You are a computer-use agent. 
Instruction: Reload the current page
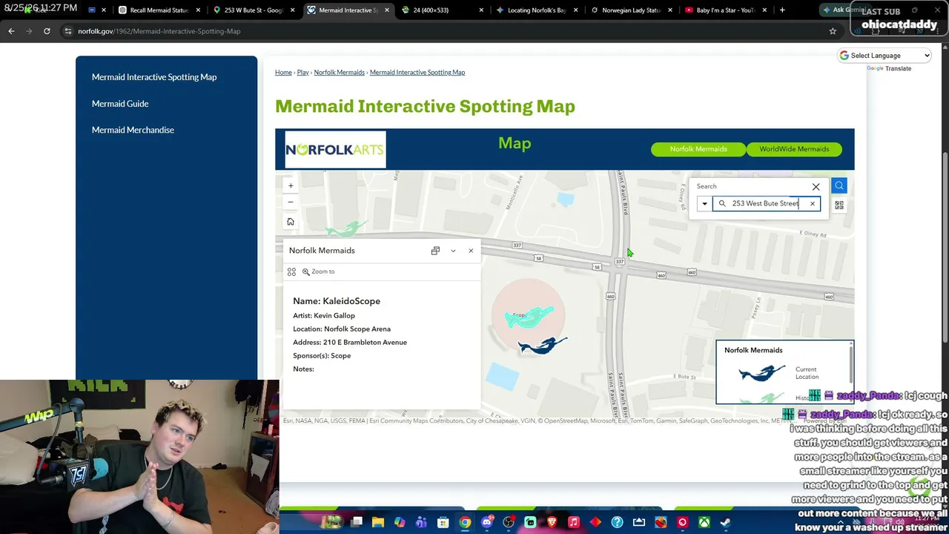(x=47, y=31)
